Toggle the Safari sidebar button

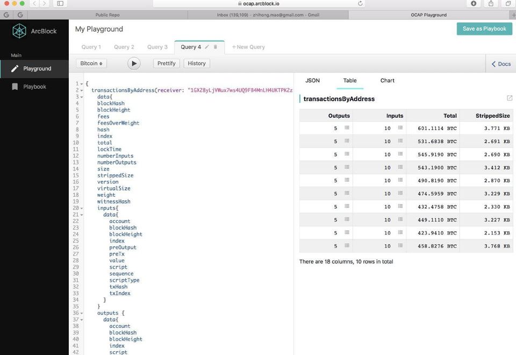(60, 3)
